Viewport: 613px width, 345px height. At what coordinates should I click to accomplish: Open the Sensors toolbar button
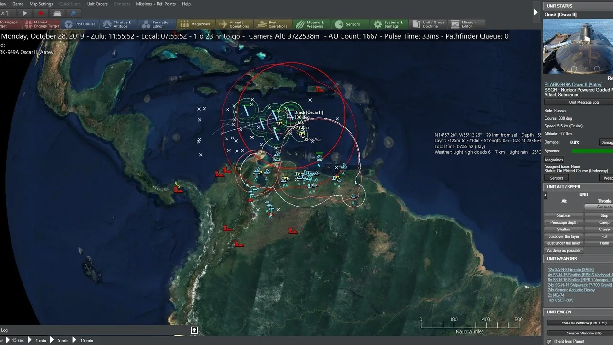point(350,24)
